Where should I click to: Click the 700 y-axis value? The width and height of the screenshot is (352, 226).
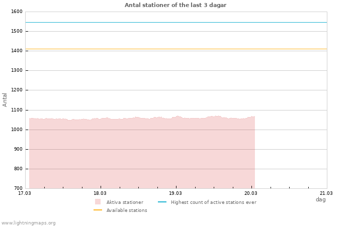(18, 188)
